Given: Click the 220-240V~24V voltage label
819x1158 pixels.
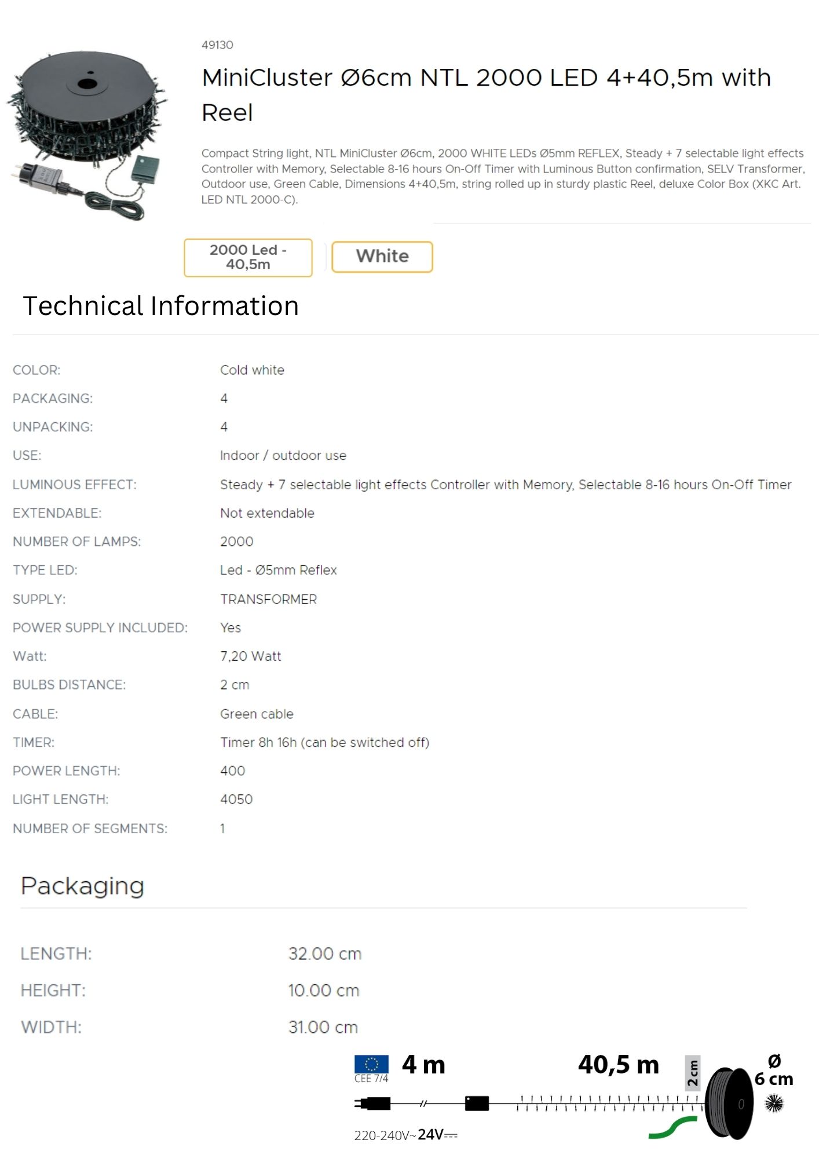Looking at the screenshot, I should 405,1135.
